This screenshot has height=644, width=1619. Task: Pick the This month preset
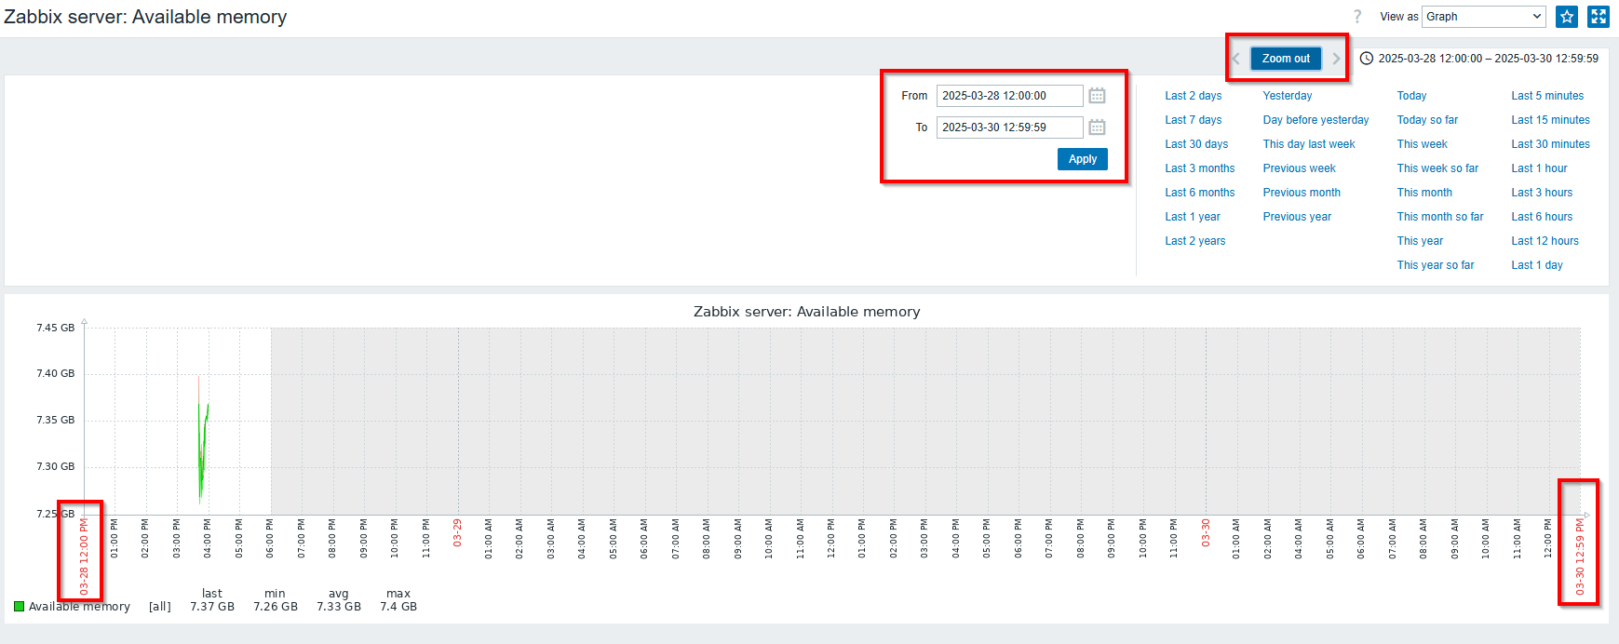pos(1424,193)
